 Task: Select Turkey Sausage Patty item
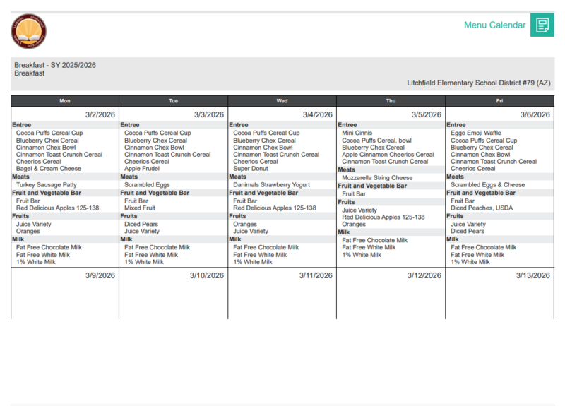[x=47, y=185]
